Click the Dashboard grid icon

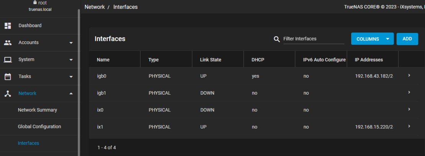(x=8, y=26)
